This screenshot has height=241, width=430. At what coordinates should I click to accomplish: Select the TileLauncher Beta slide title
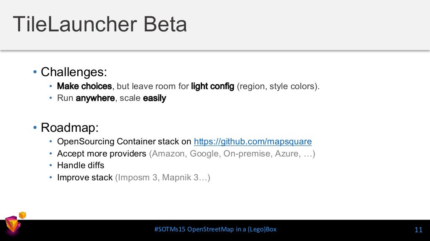click(x=100, y=24)
